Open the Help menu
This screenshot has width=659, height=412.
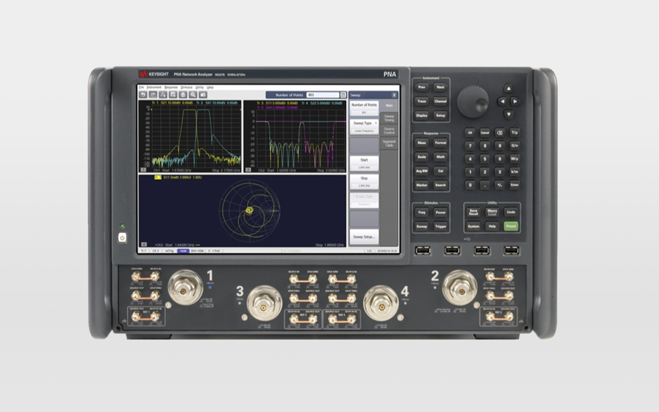point(210,87)
